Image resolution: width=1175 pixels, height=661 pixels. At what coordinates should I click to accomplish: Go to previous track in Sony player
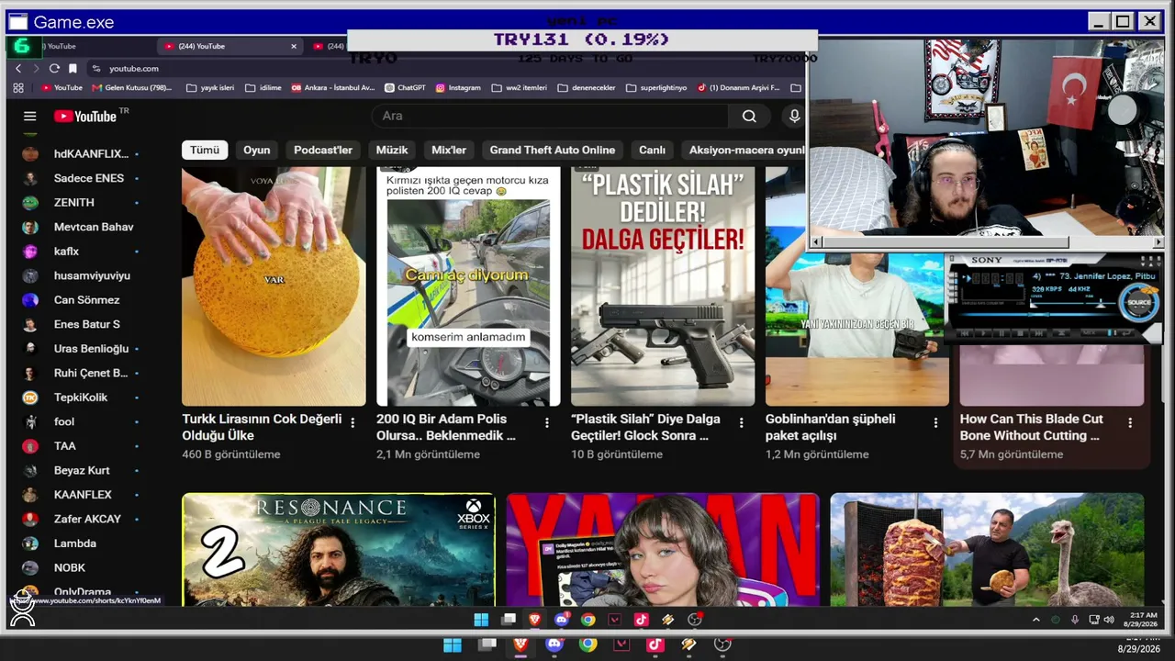click(x=963, y=332)
